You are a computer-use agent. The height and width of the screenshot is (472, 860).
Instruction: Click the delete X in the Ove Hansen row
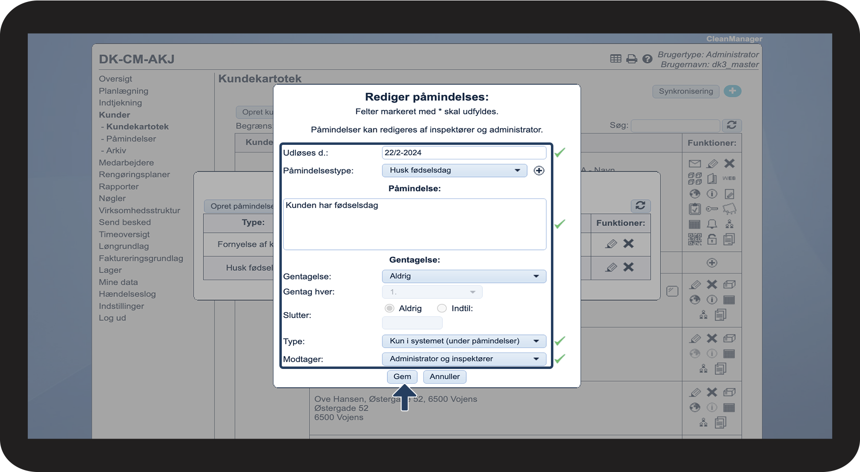[x=712, y=392]
